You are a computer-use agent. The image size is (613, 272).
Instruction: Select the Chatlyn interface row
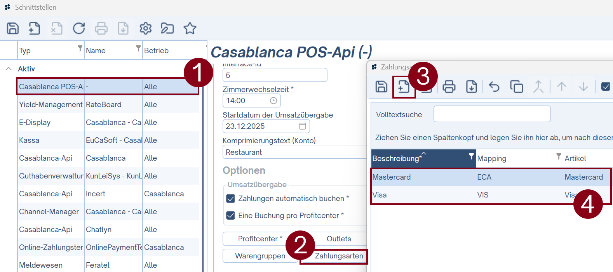pyautogui.click(x=108, y=229)
